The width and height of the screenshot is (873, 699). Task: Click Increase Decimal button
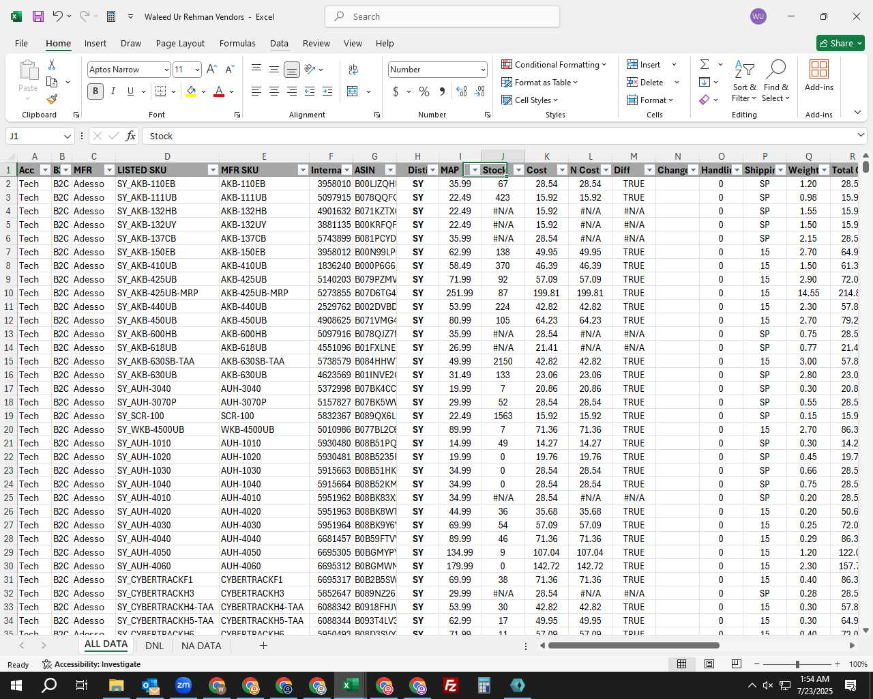[462, 91]
